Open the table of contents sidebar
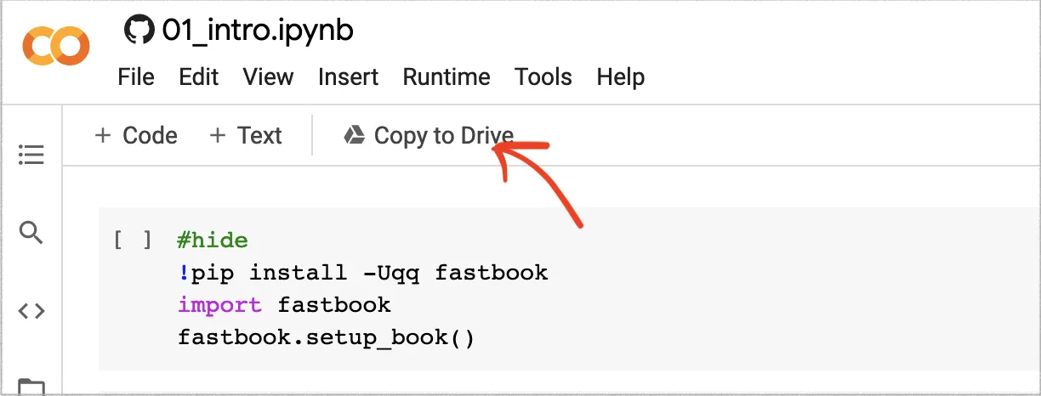Image resolution: width=1041 pixels, height=396 pixels. pos(31,155)
